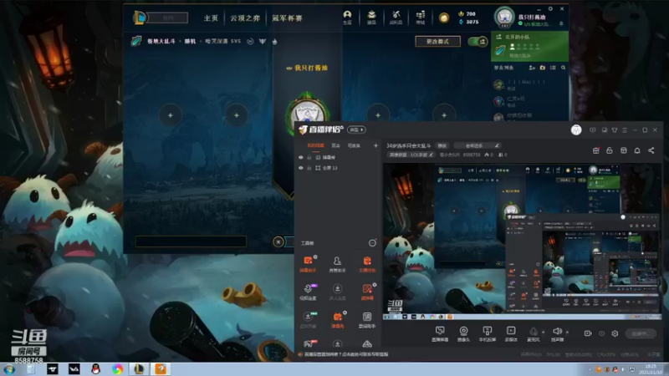
Task: Open the 房管助手 tool
Action: pos(337,264)
